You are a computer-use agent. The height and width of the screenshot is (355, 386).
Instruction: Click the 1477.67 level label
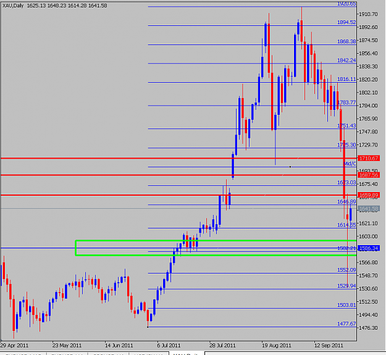[x=346, y=324]
